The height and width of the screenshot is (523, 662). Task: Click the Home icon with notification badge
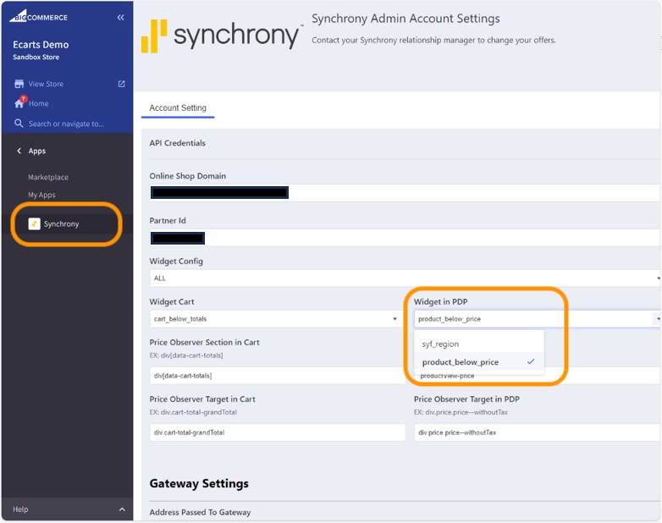(x=19, y=102)
